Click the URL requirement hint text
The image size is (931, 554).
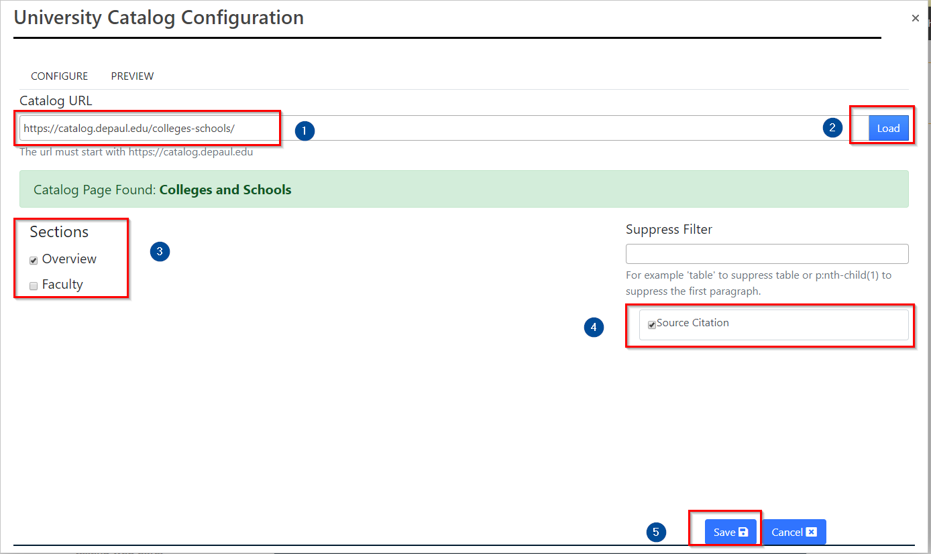pyautogui.click(x=136, y=151)
